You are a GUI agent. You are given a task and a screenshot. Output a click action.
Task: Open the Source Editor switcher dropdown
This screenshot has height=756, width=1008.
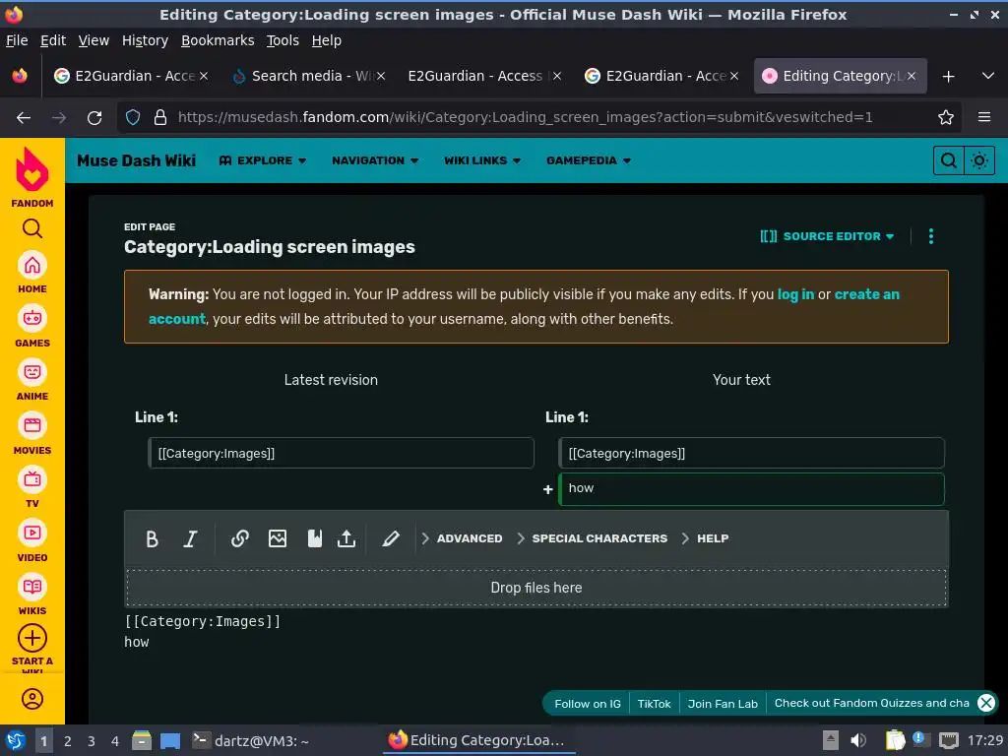tap(827, 236)
